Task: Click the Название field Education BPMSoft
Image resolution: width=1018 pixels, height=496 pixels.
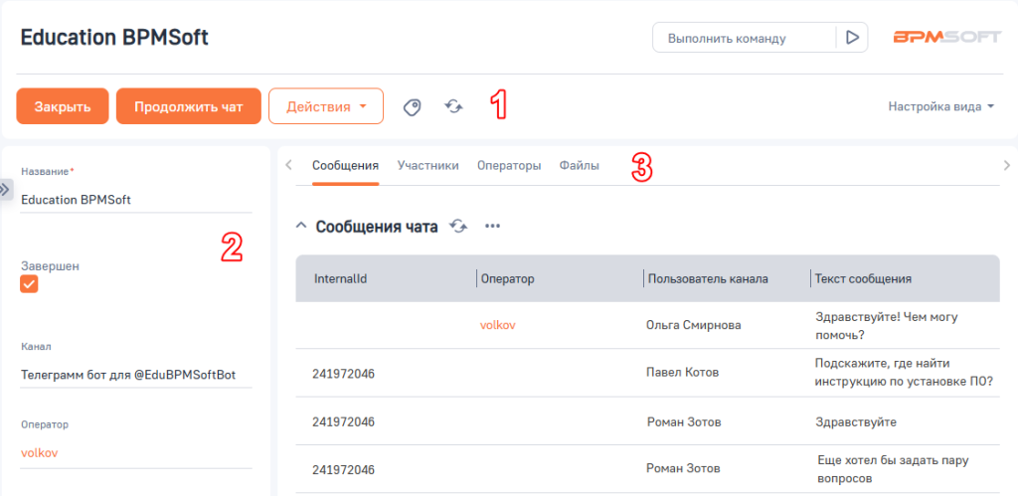Action: 136,200
